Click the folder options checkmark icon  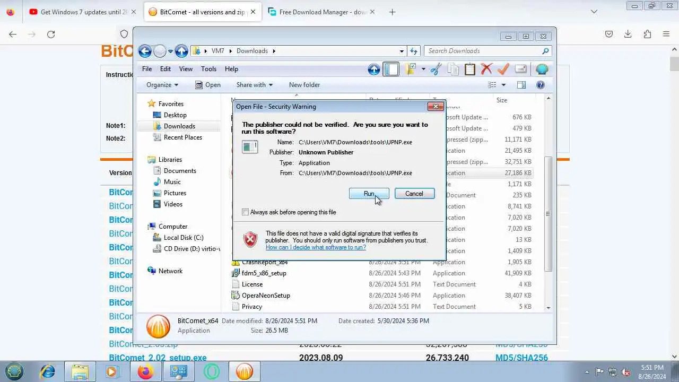[410, 69]
